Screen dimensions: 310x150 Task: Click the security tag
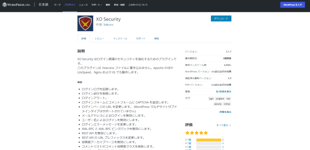[218, 104]
